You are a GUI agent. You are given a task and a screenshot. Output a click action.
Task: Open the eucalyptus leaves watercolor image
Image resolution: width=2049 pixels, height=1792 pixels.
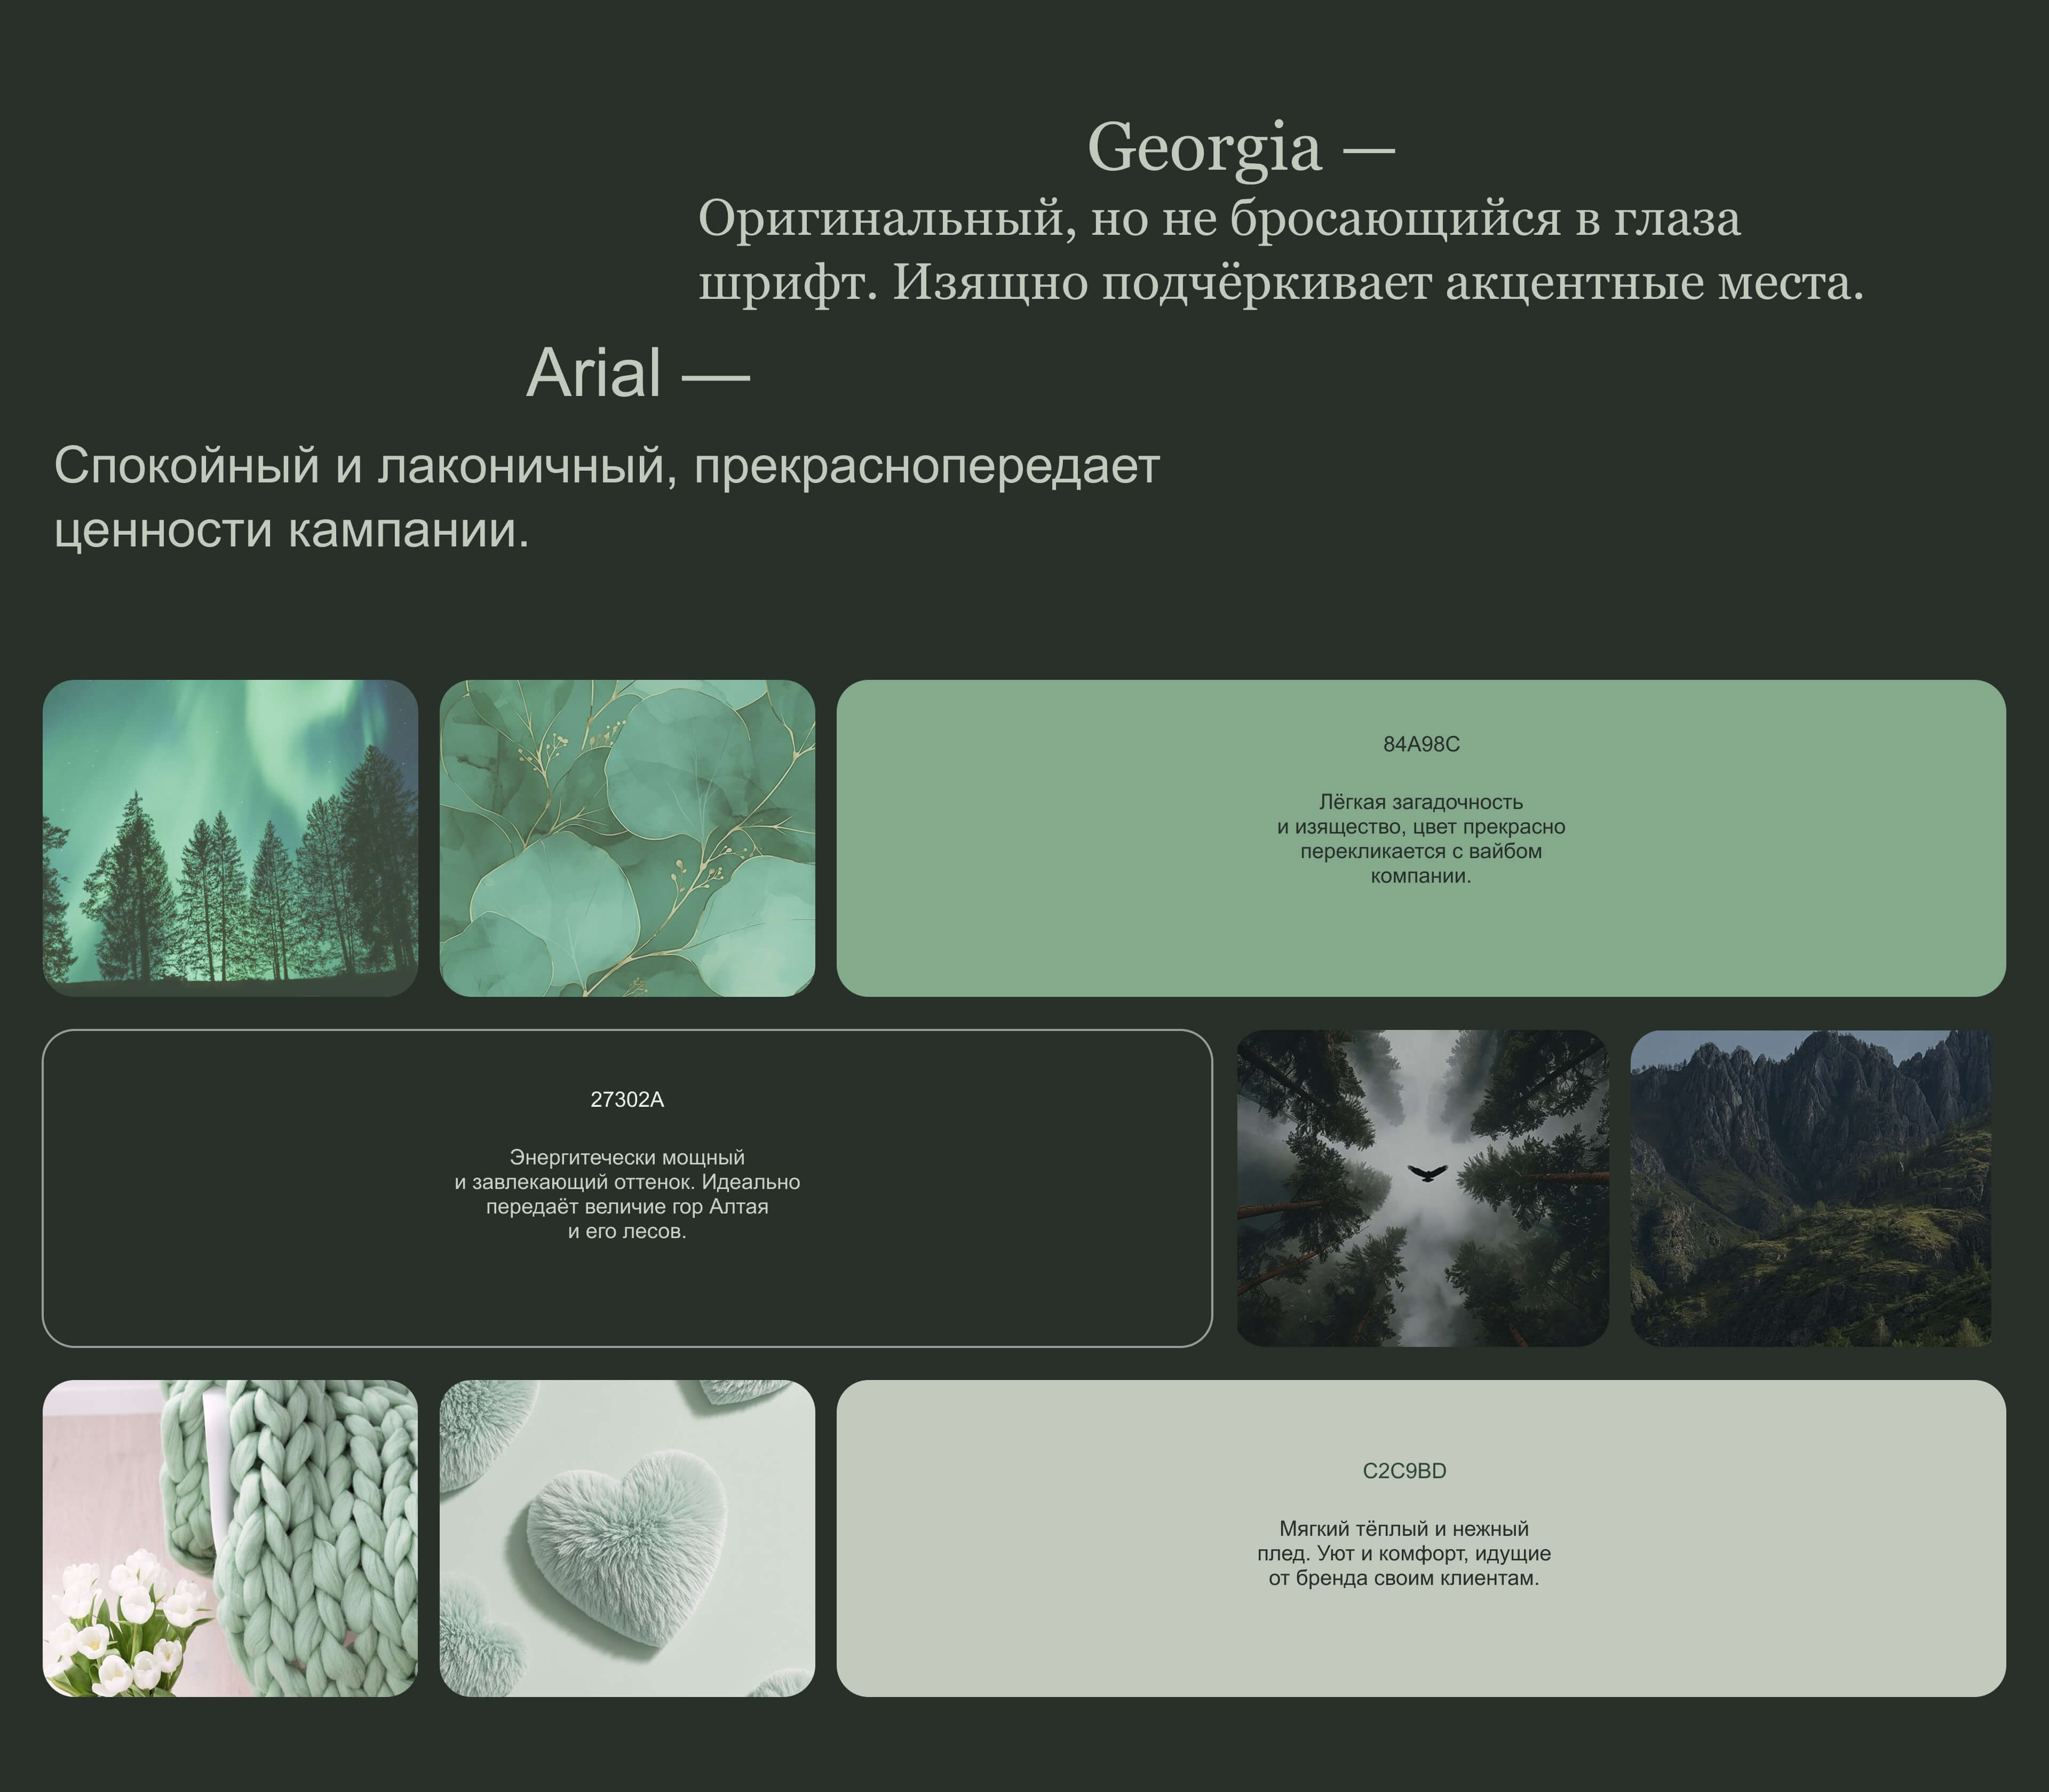(x=627, y=838)
